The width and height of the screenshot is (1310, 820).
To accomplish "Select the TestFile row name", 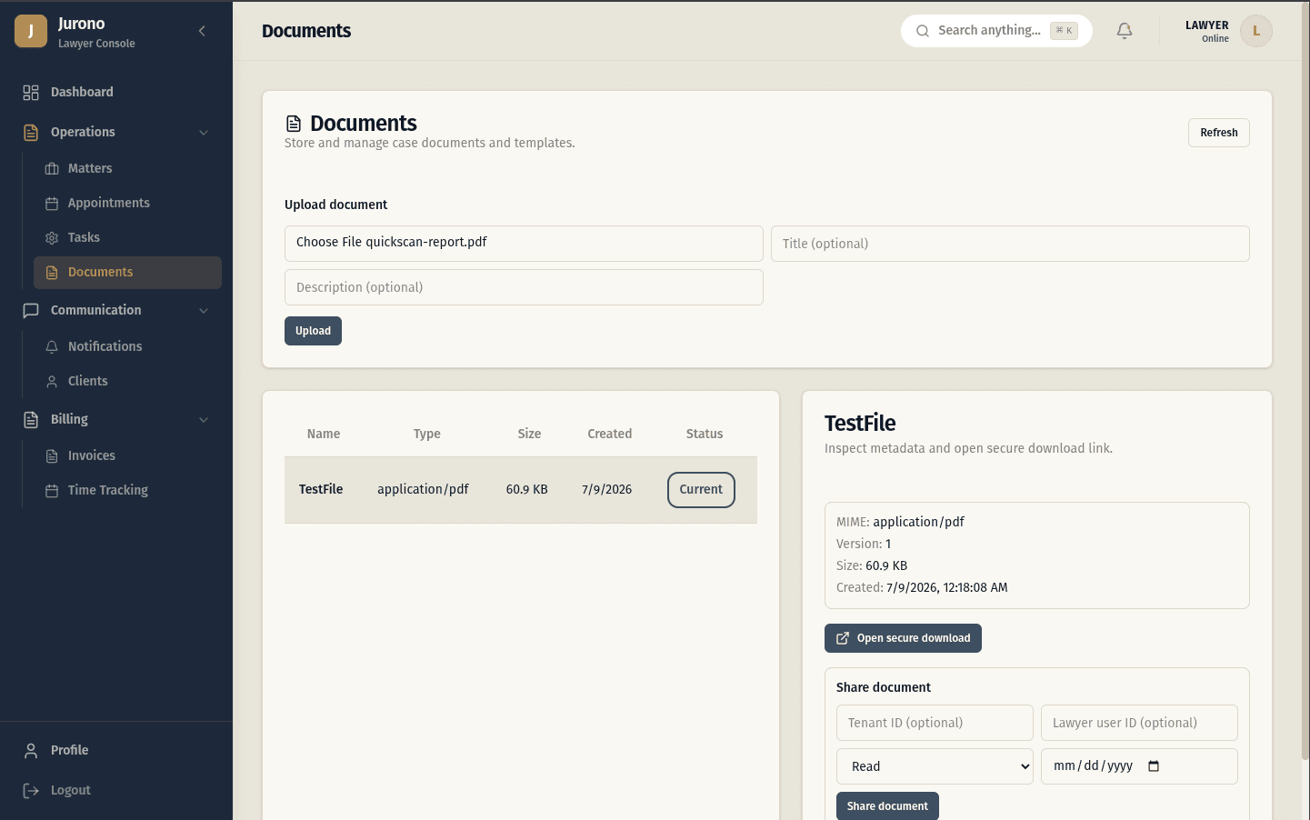I will coord(321,489).
